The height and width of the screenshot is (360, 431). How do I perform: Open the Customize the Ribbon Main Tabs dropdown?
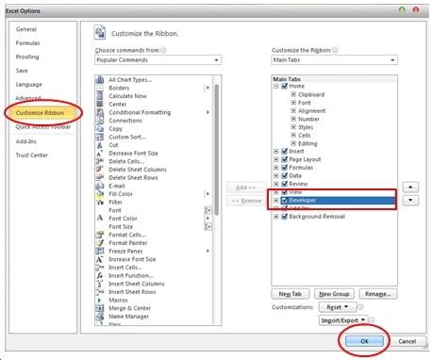click(x=335, y=60)
